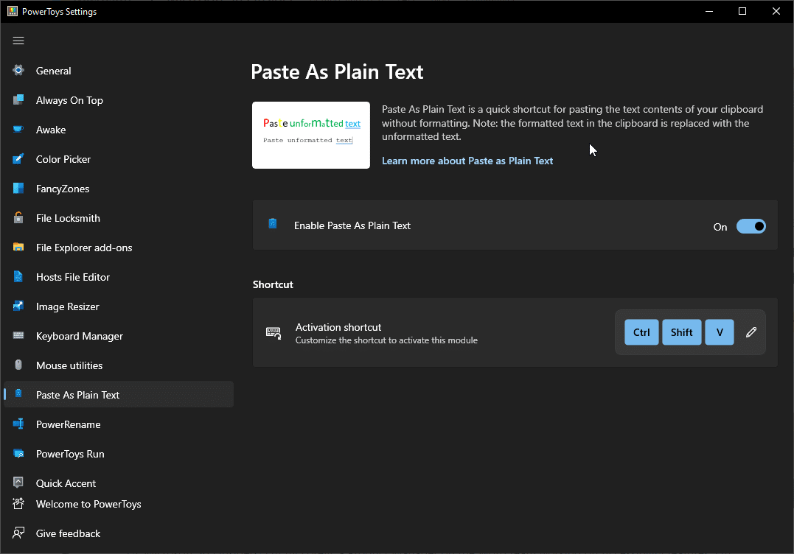This screenshot has width=794, height=554.
Task: Open the hamburger navigation menu
Action: 18,41
